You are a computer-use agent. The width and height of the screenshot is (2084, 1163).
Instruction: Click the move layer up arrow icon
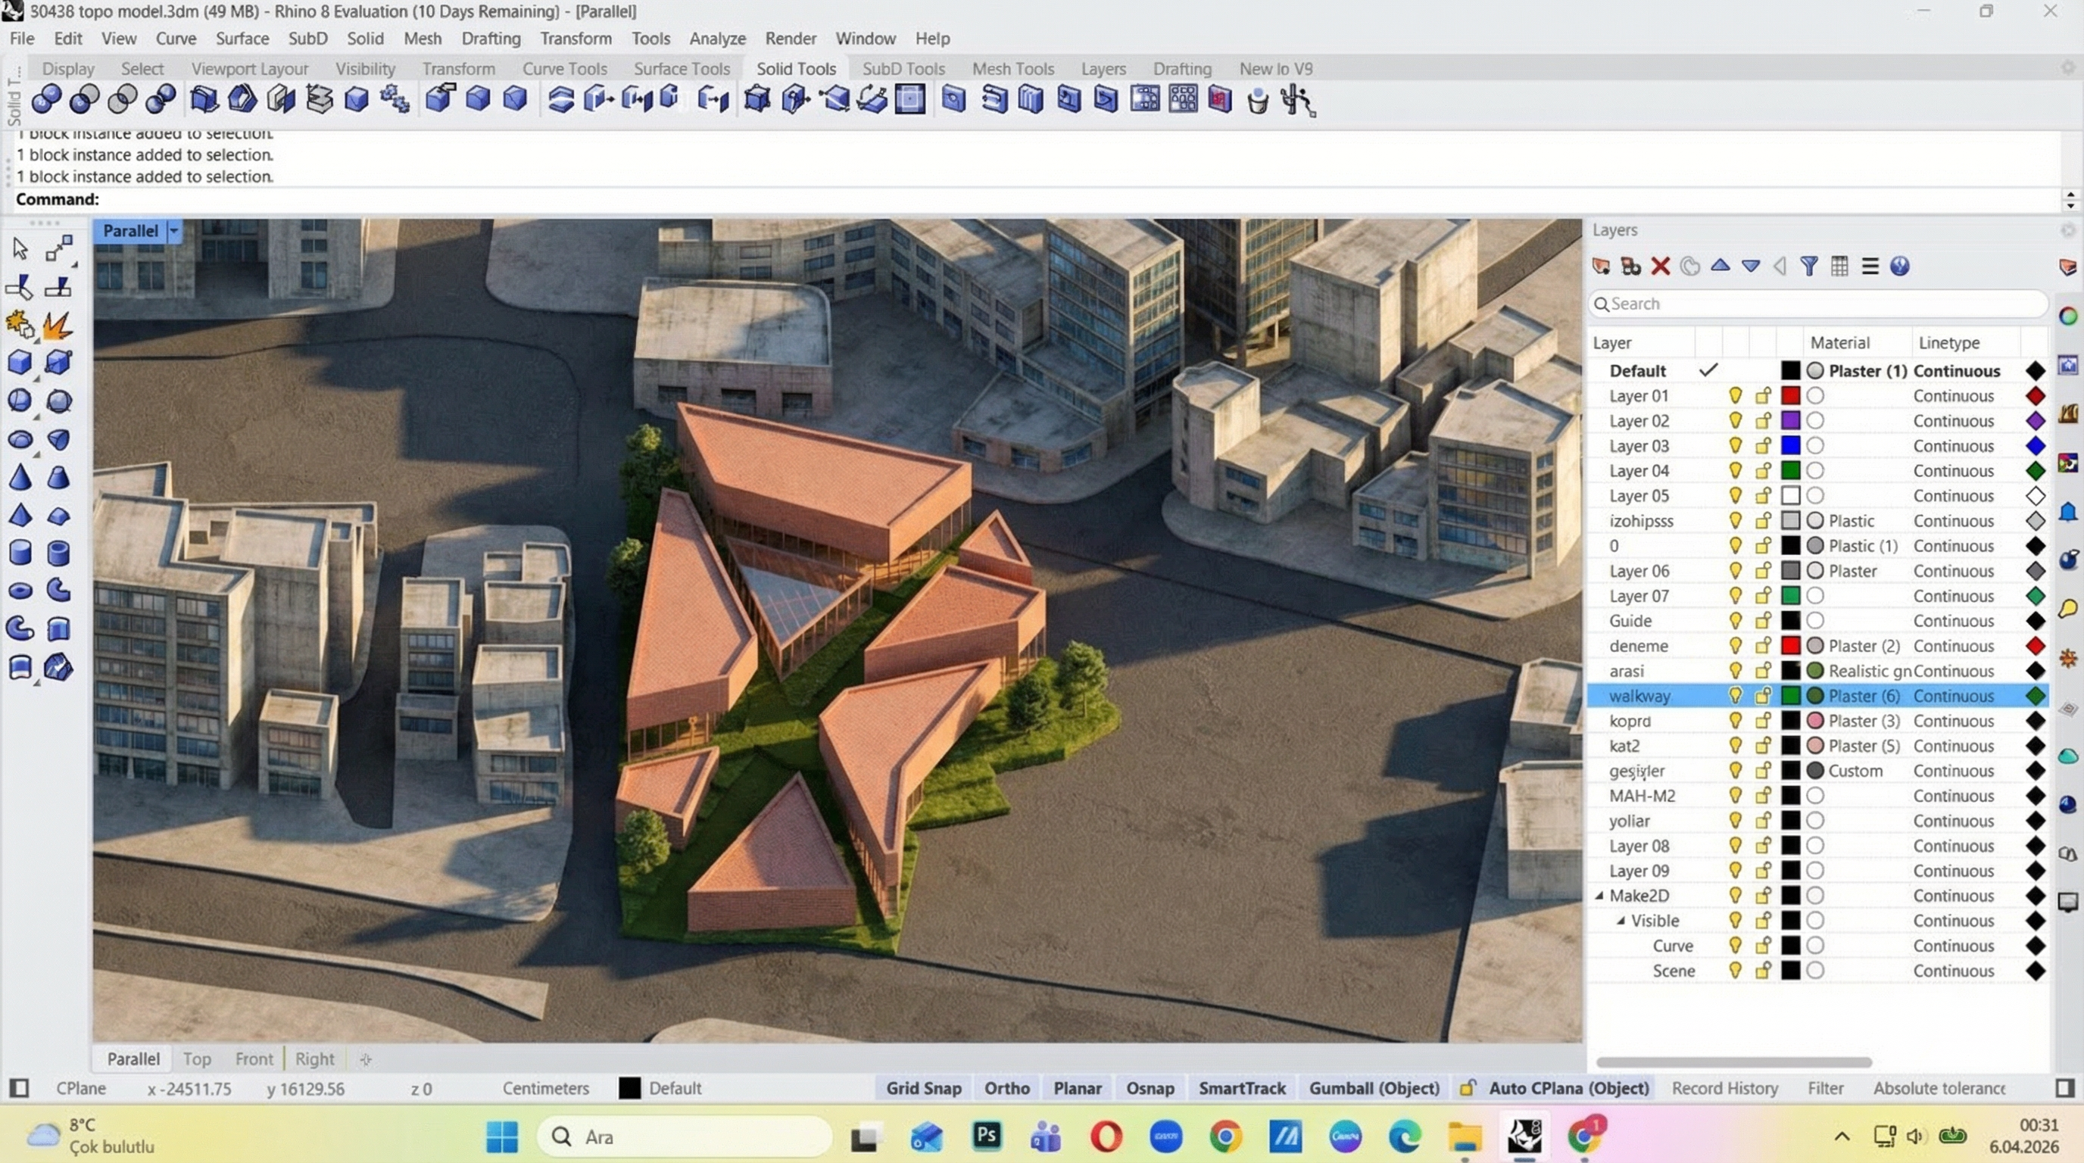coord(1720,266)
